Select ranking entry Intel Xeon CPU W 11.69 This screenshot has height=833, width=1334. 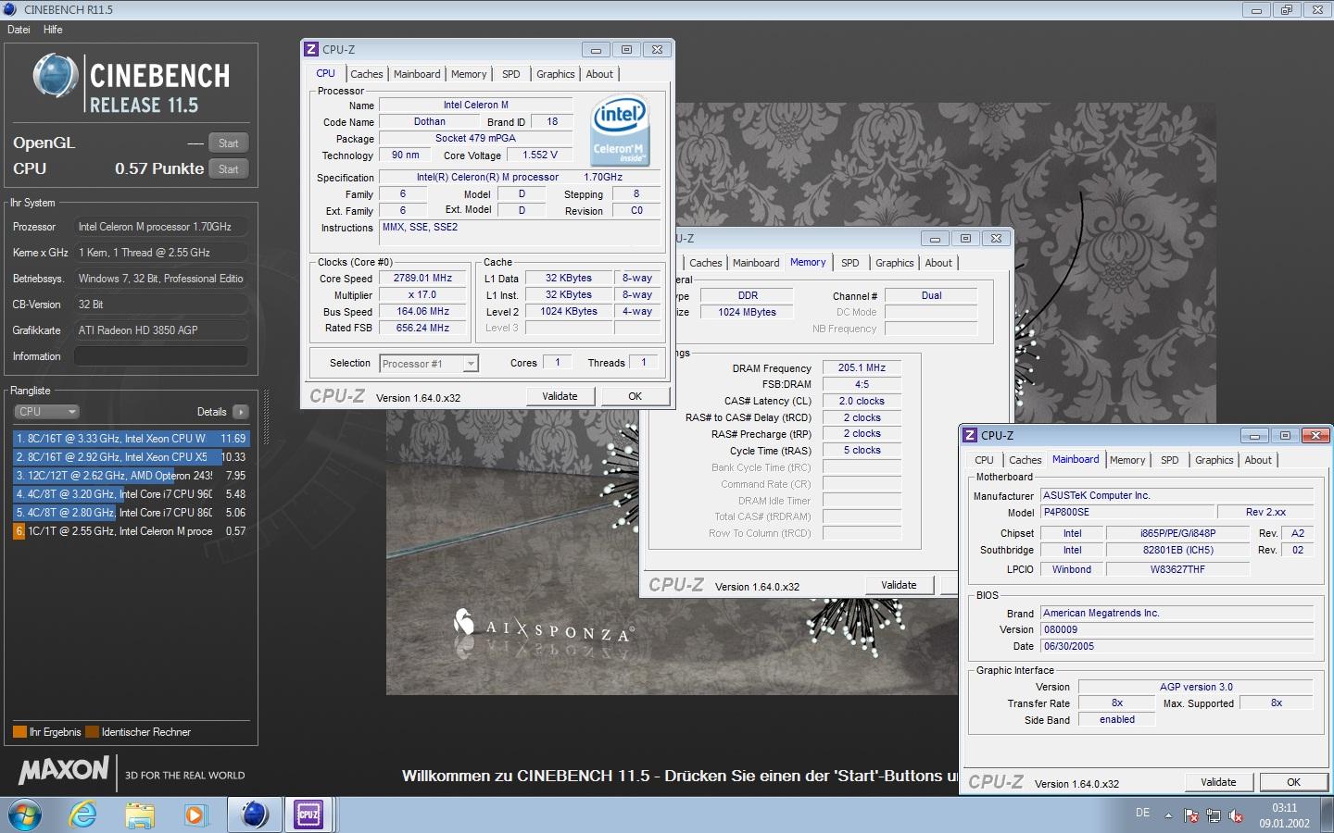[131, 439]
